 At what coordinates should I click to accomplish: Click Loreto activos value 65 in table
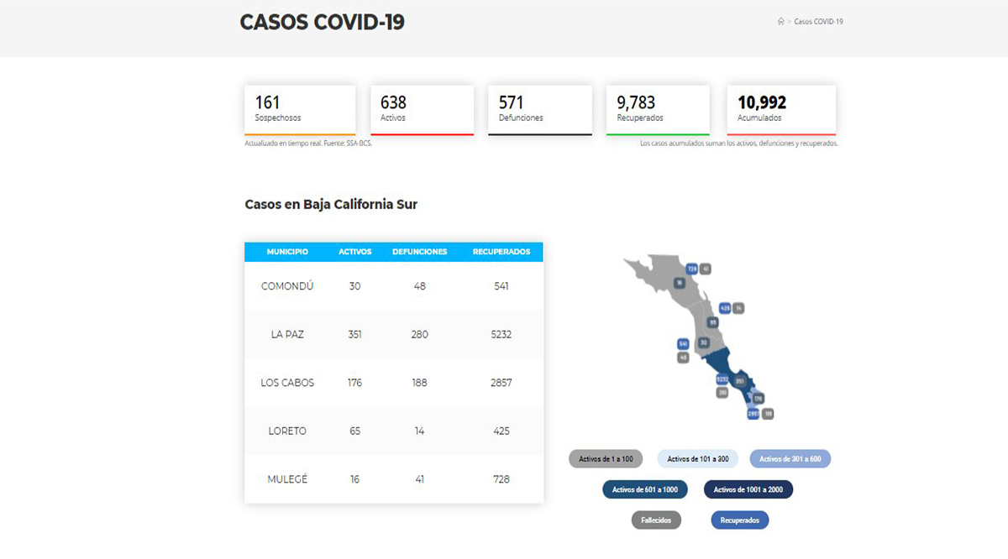(x=354, y=431)
